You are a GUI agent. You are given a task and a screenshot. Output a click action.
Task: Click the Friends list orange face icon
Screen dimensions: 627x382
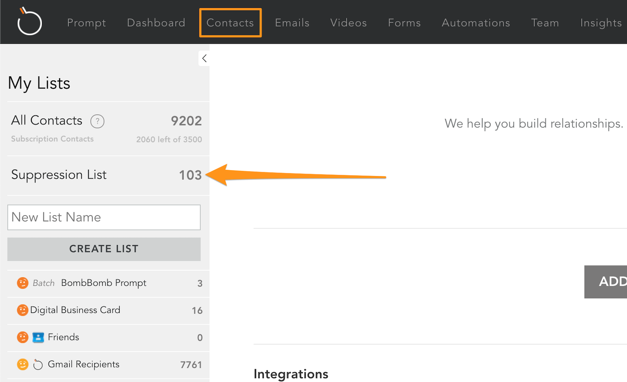click(x=23, y=337)
